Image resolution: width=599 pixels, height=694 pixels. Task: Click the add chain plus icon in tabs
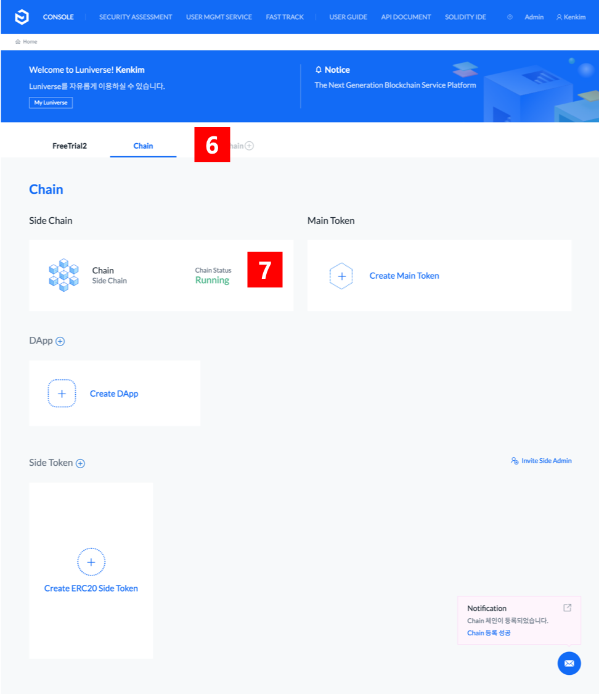click(250, 146)
